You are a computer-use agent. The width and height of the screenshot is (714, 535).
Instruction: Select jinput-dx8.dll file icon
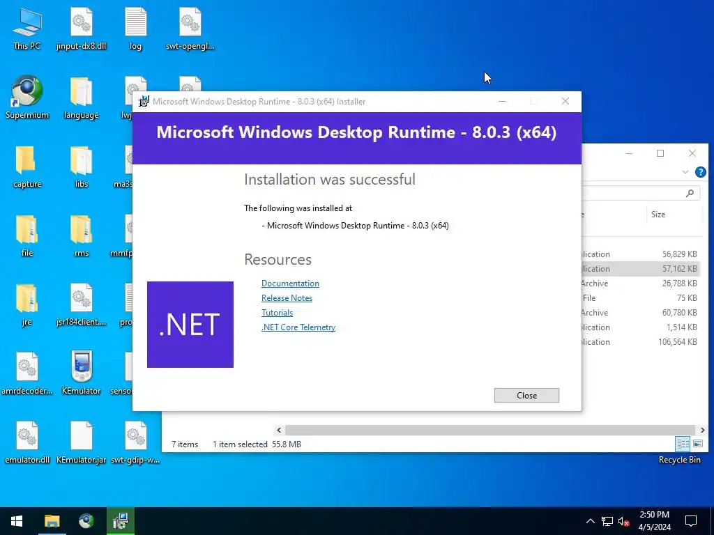tap(81, 28)
